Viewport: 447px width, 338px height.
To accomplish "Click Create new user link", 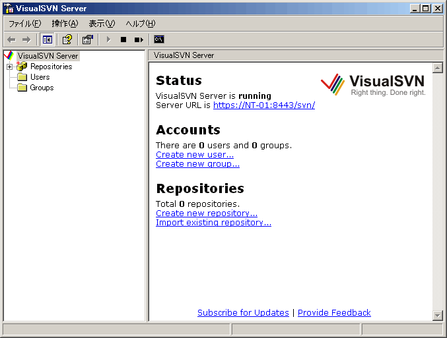I will (195, 154).
